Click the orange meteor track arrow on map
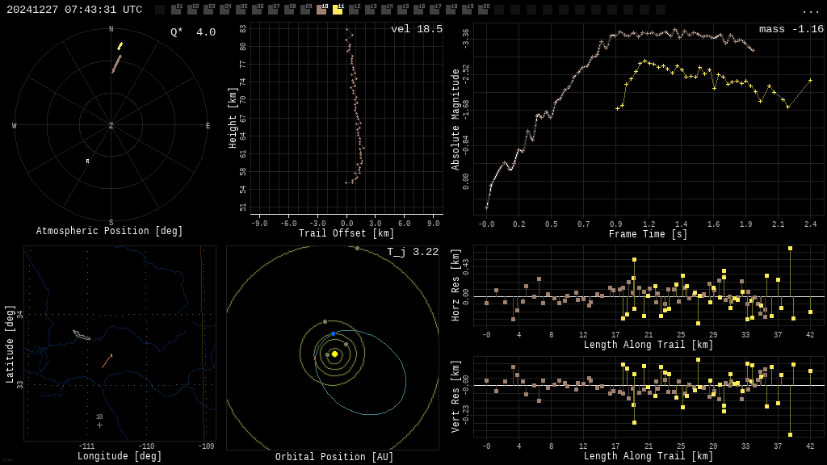827x465 pixels. [x=107, y=360]
